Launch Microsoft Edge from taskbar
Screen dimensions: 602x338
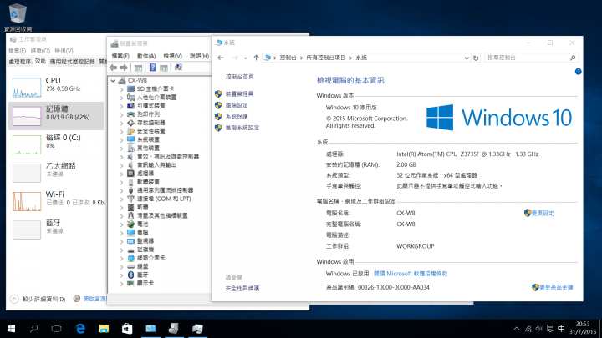(x=80, y=329)
